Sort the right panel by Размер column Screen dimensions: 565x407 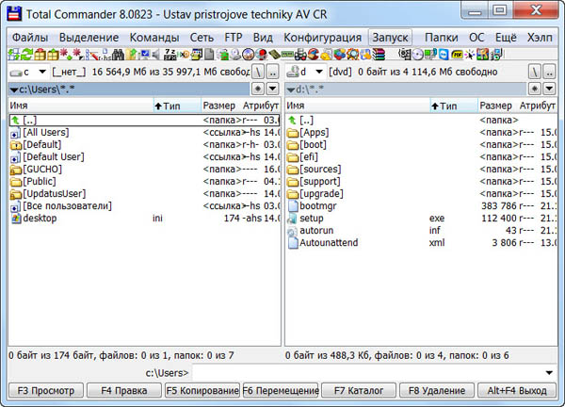coord(495,106)
